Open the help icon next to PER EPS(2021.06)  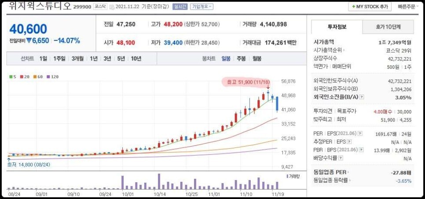click(360, 133)
